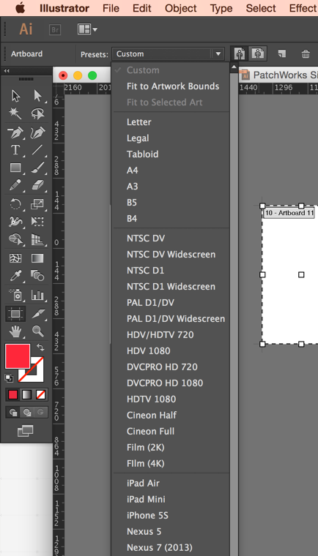Screen dimensions: 318x556
Task: Choose Fit to Artwork Bounds preset
Action: (x=171, y=86)
